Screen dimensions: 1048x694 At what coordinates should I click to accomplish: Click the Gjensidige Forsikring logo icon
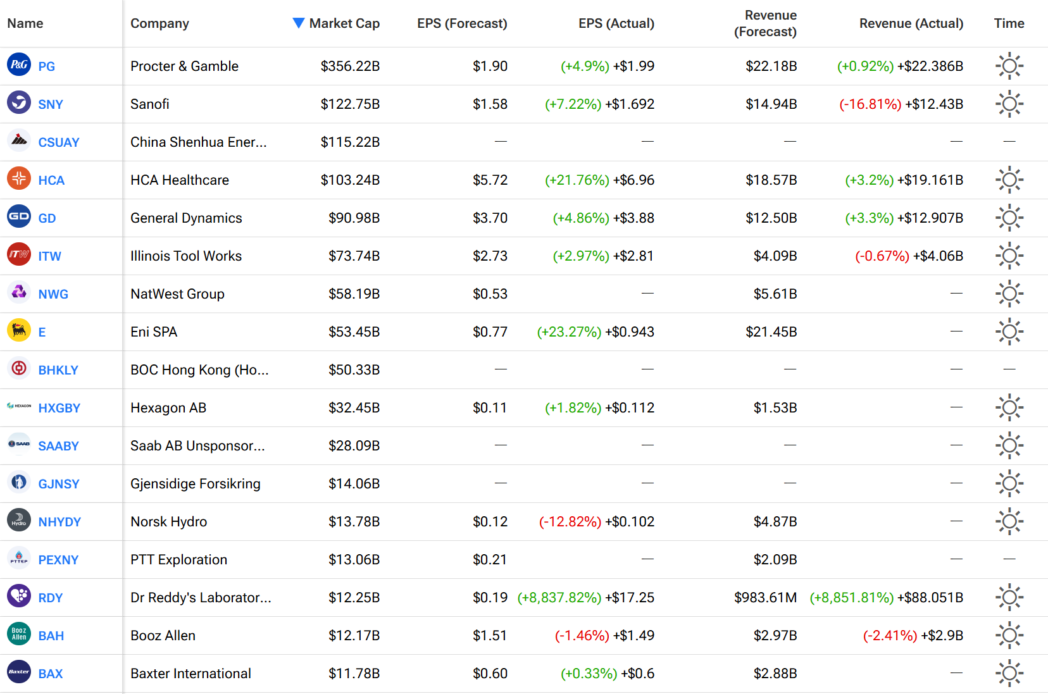point(19,482)
